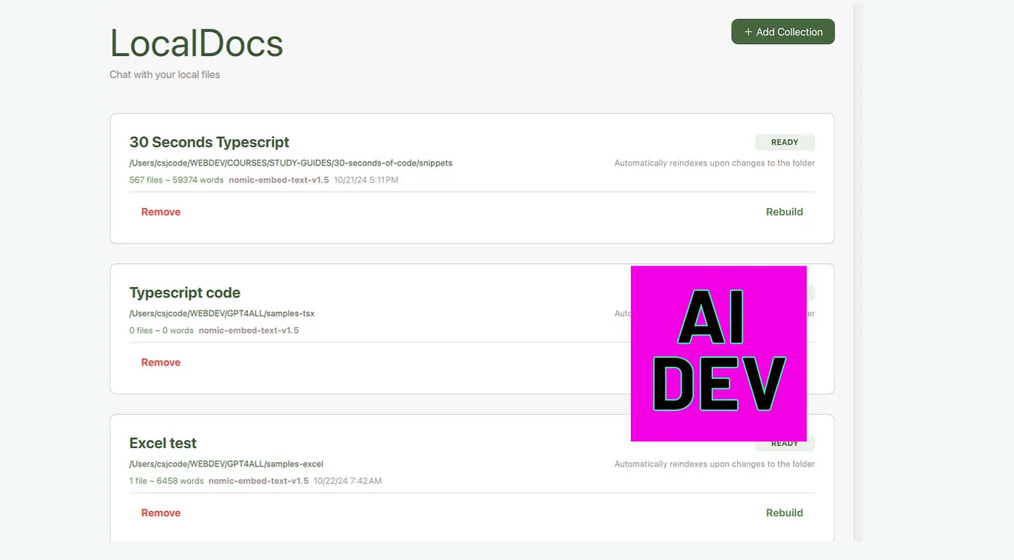Click the Chat with your local files subtitle
The height and width of the screenshot is (560, 1014).
(x=164, y=74)
